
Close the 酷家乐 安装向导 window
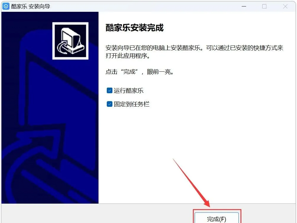[x=285, y=6]
